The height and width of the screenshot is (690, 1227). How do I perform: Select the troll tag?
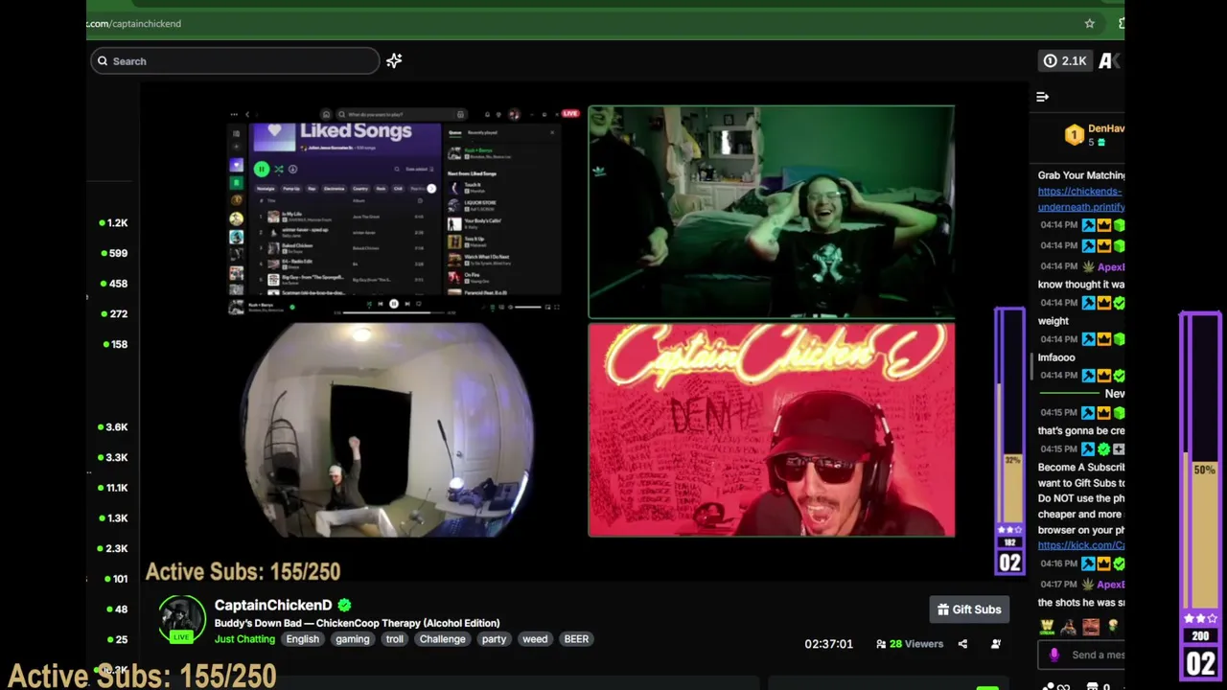[394, 639]
